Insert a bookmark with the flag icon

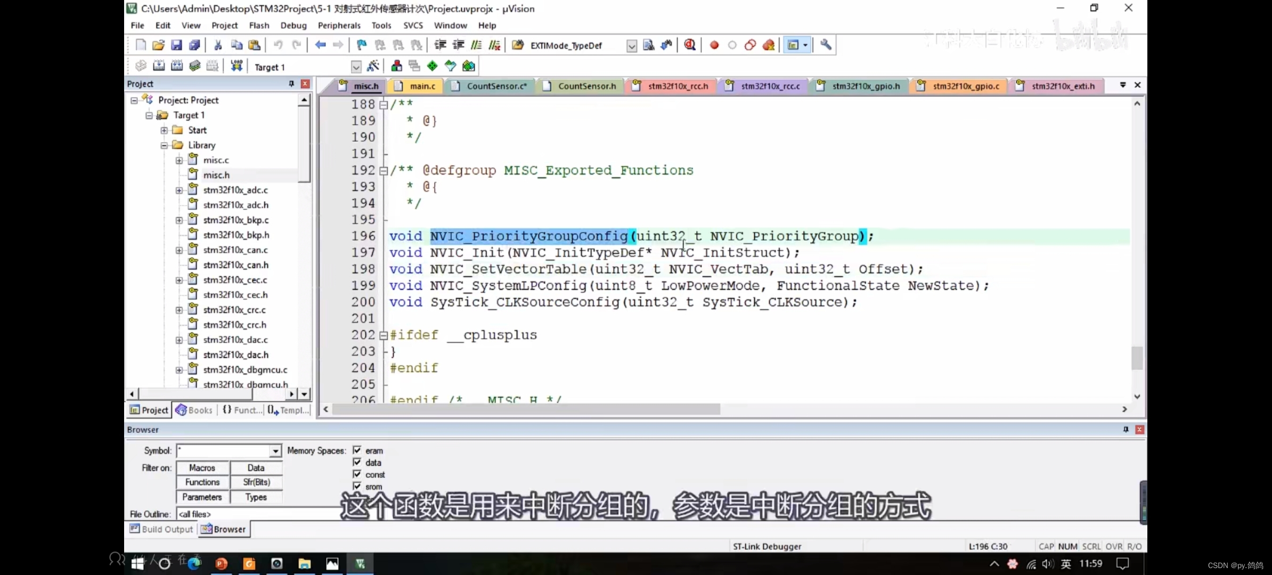tap(362, 45)
